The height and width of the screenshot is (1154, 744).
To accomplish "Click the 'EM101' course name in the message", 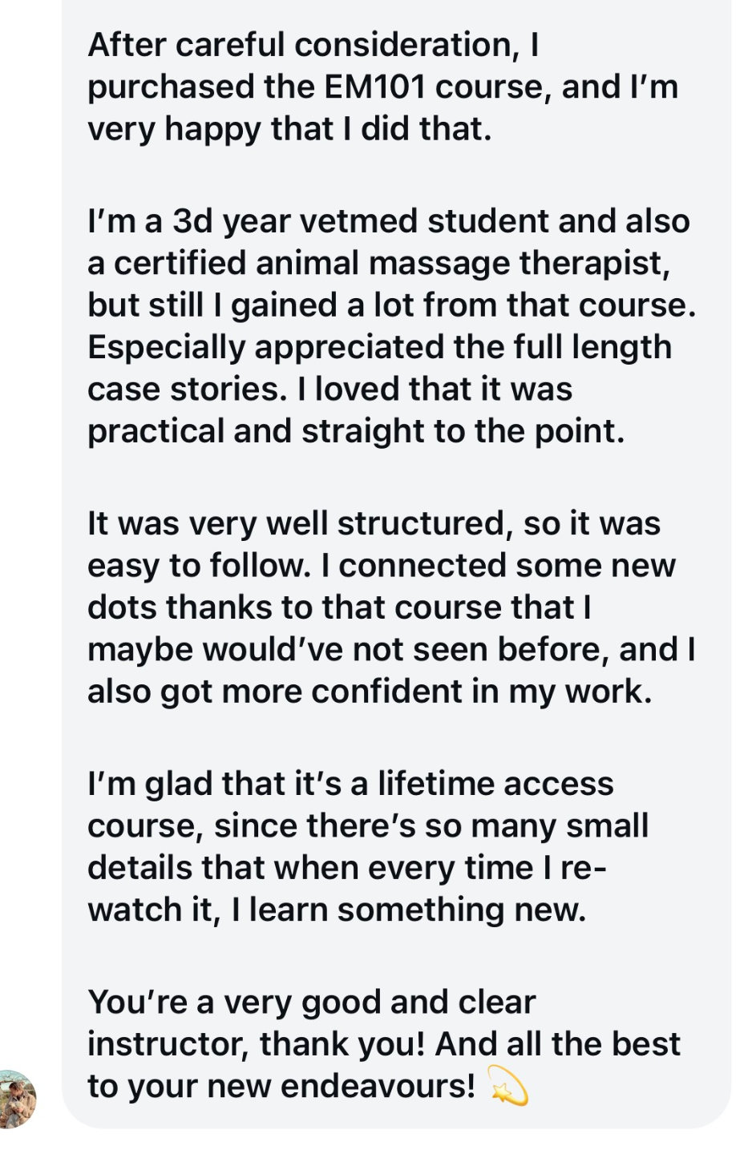I will [x=374, y=87].
